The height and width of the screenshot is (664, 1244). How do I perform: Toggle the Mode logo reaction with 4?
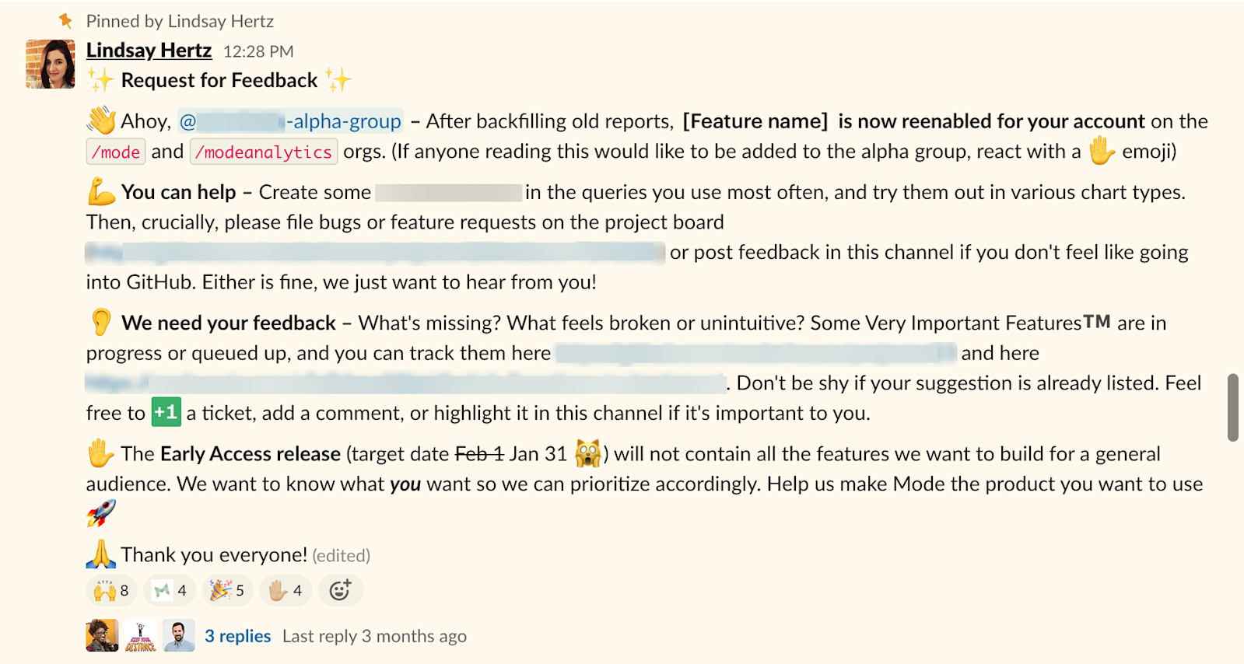pyautogui.click(x=170, y=591)
